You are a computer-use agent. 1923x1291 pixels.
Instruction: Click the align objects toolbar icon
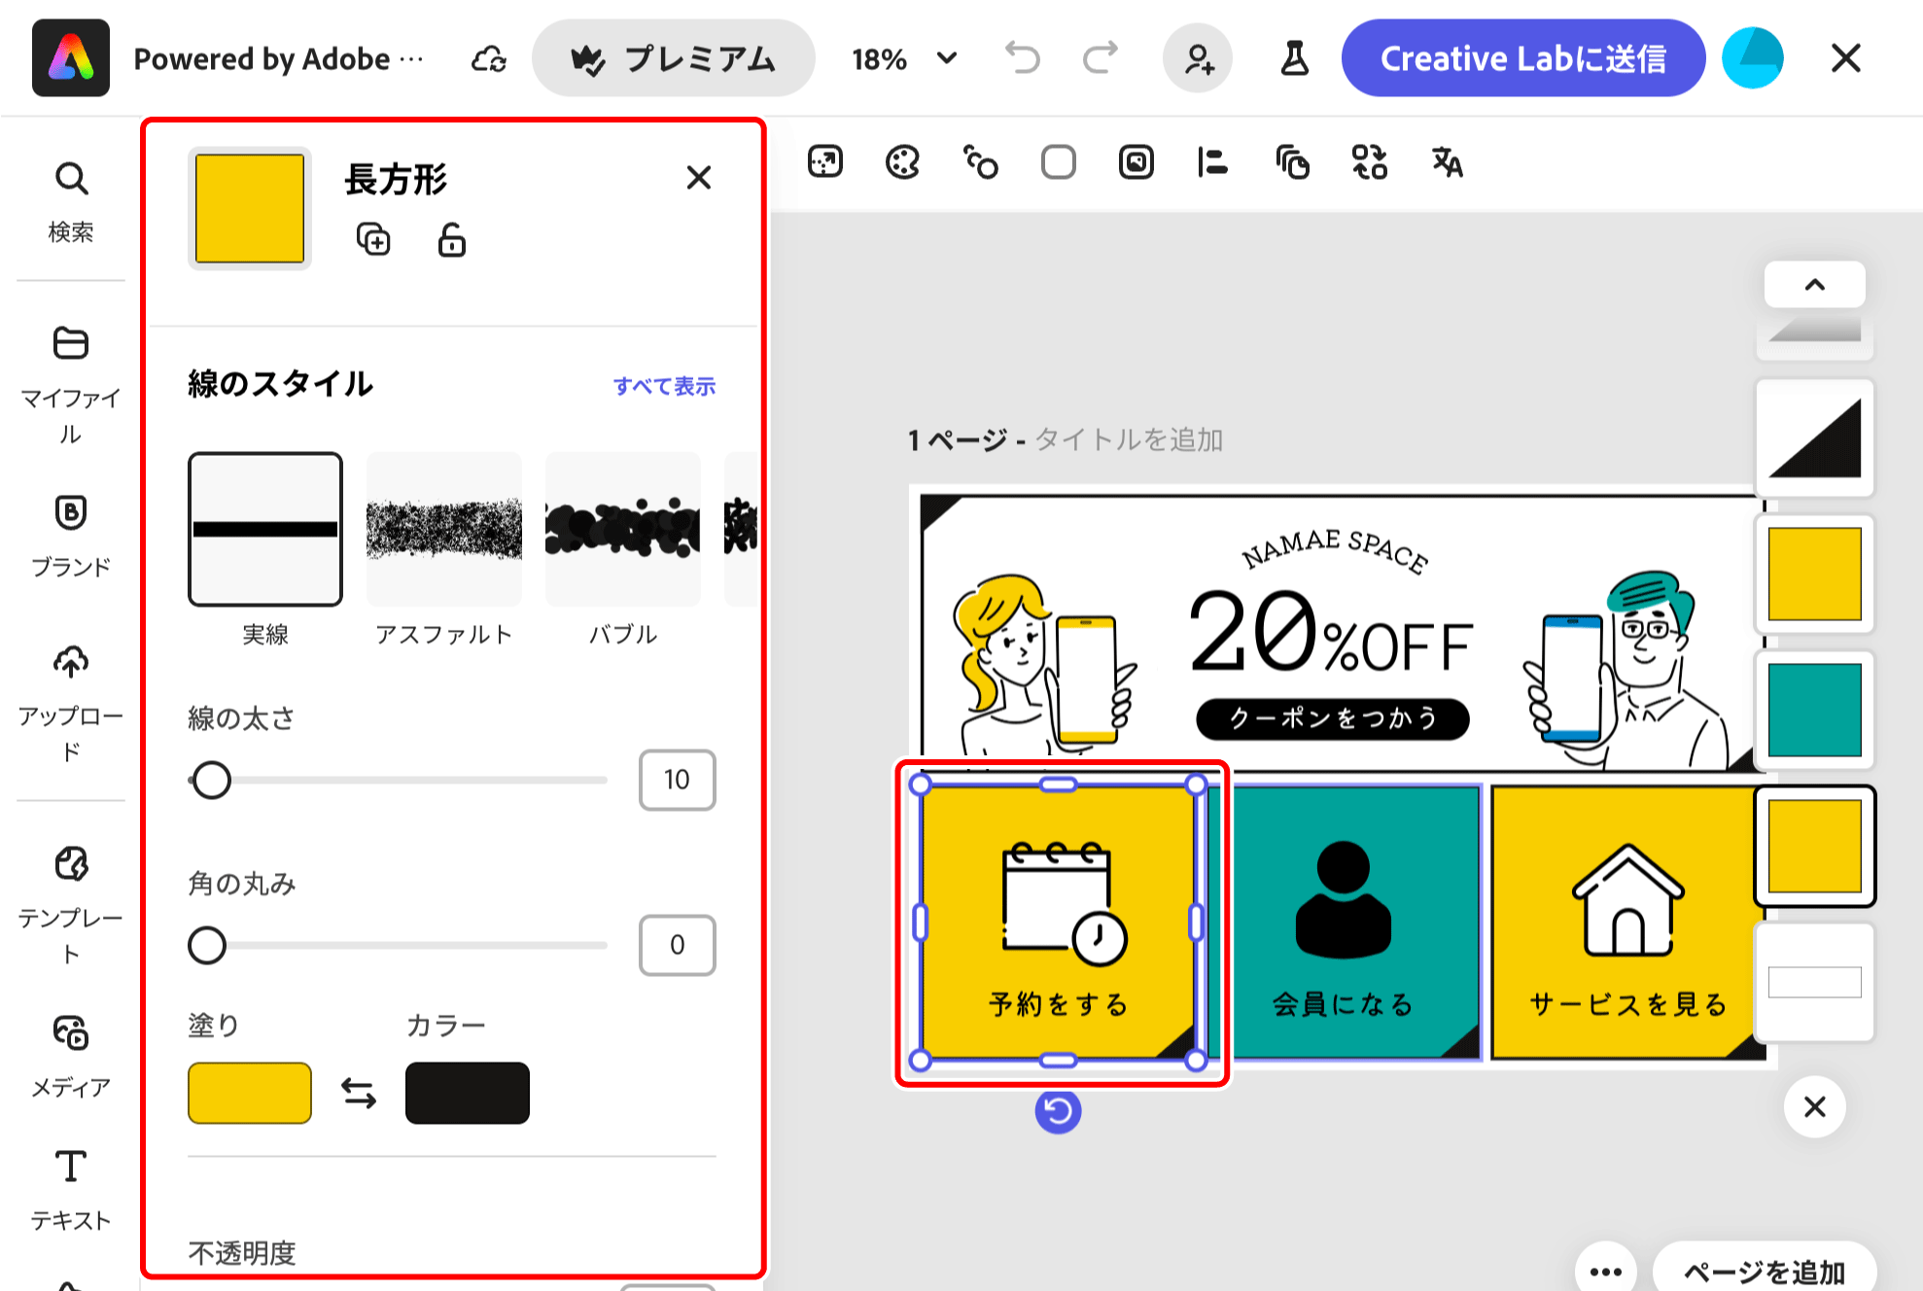point(1212,162)
